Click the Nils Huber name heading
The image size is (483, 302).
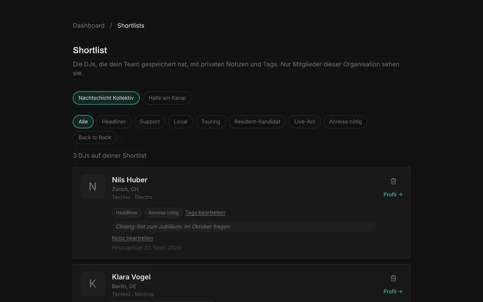(130, 180)
